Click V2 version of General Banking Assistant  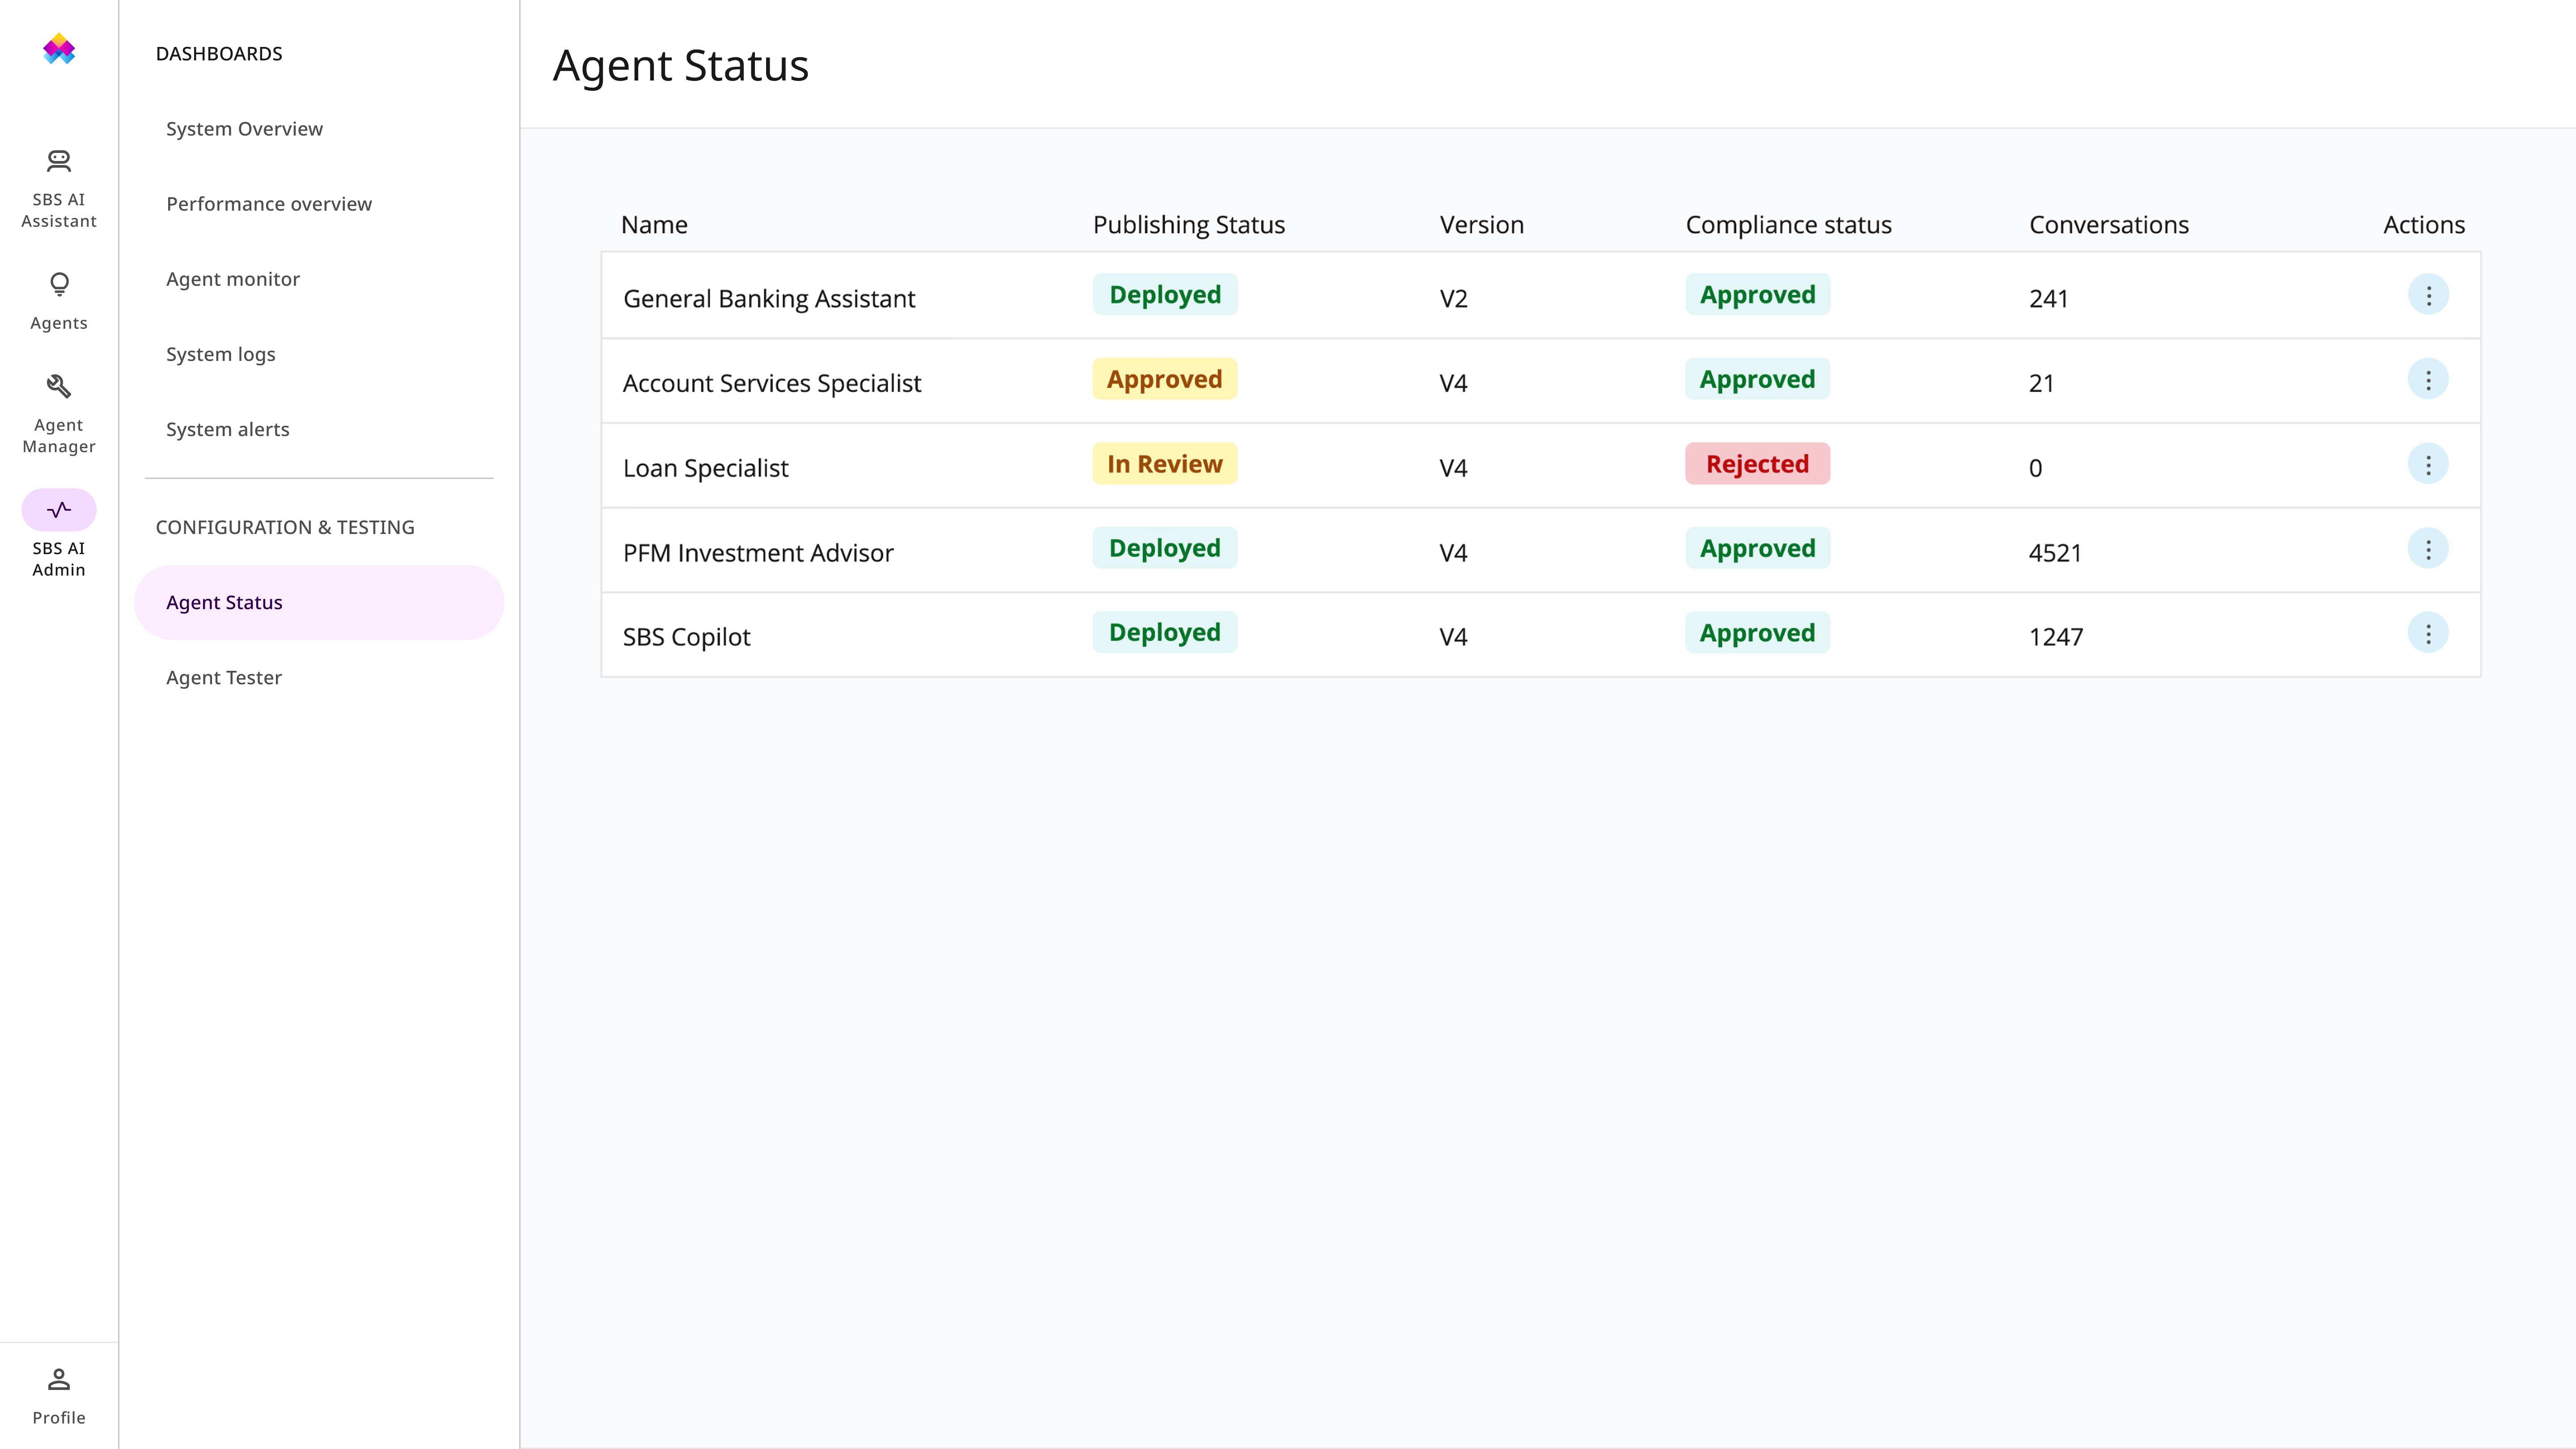click(x=1454, y=299)
